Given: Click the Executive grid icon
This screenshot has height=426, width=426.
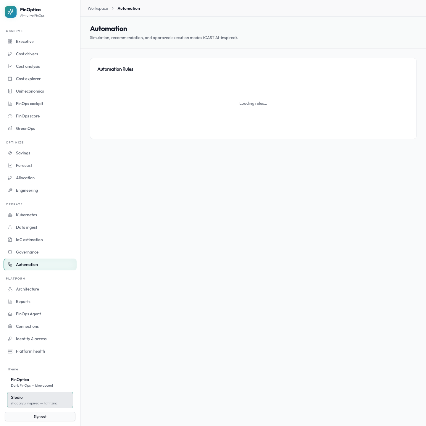Looking at the screenshot, I should pos(10,41).
